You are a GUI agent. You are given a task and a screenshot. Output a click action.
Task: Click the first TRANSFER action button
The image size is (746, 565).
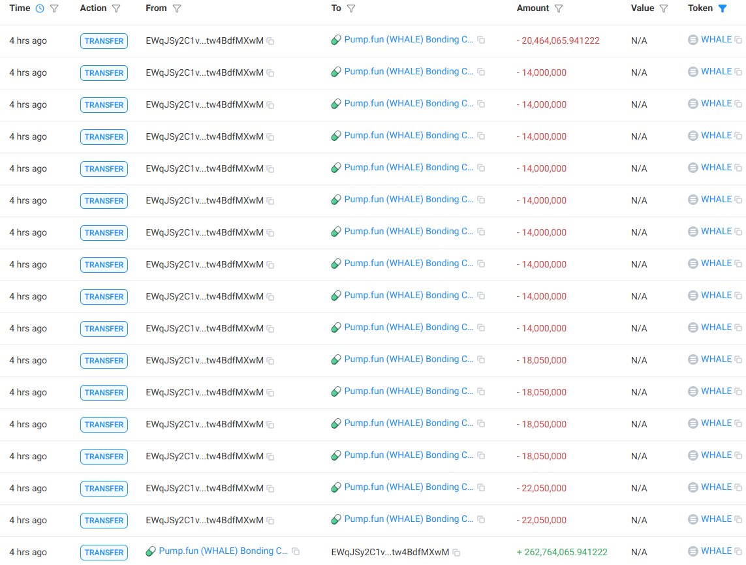click(x=103, y=40)
